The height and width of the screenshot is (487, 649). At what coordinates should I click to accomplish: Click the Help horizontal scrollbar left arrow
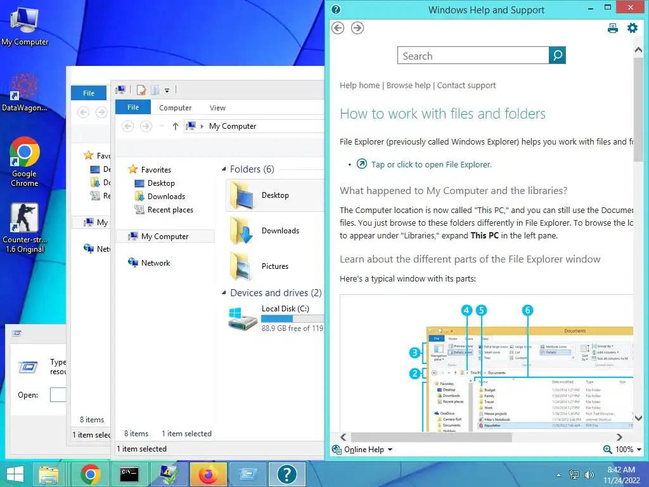tap(344, 437)
